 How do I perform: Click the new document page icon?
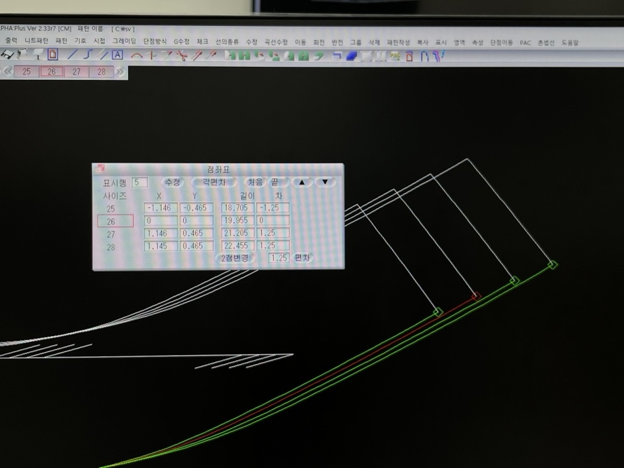point(53,55)
